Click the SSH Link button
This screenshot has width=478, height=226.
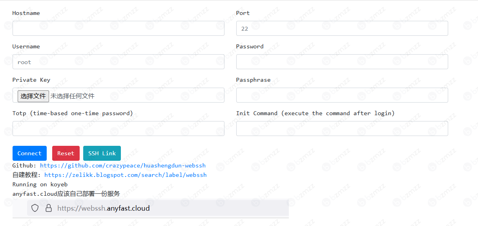click(x=102, y=153)
